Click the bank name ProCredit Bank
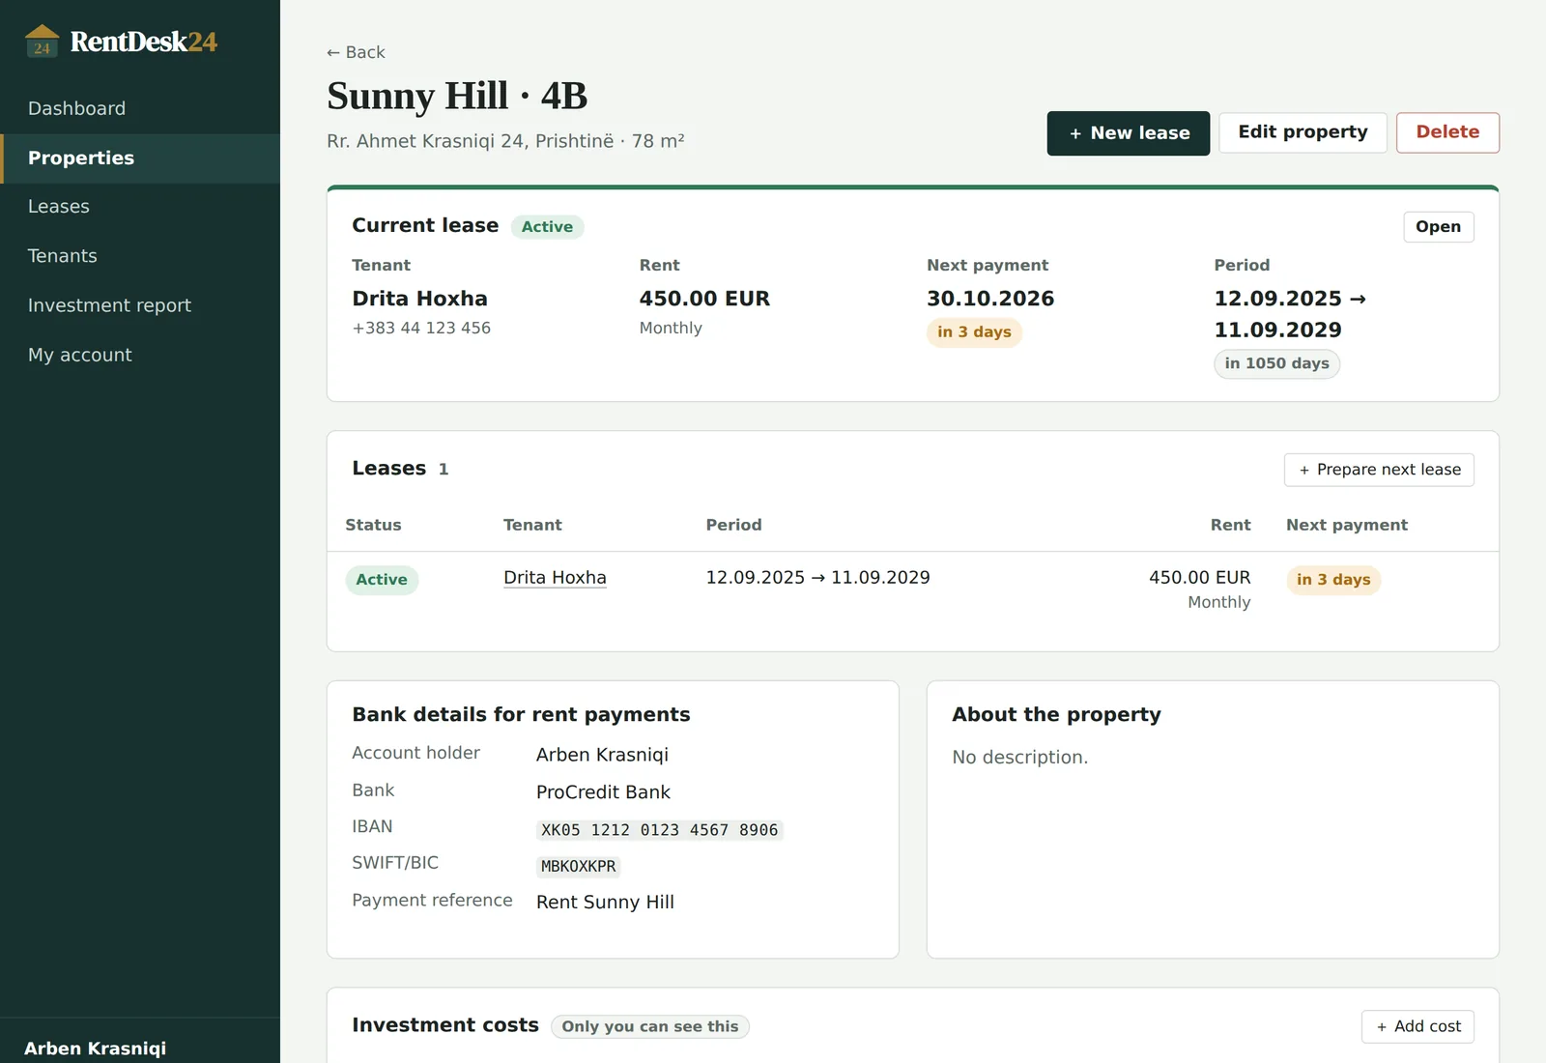Screen dimensions: 1546x1063 (x=603, y=792)
